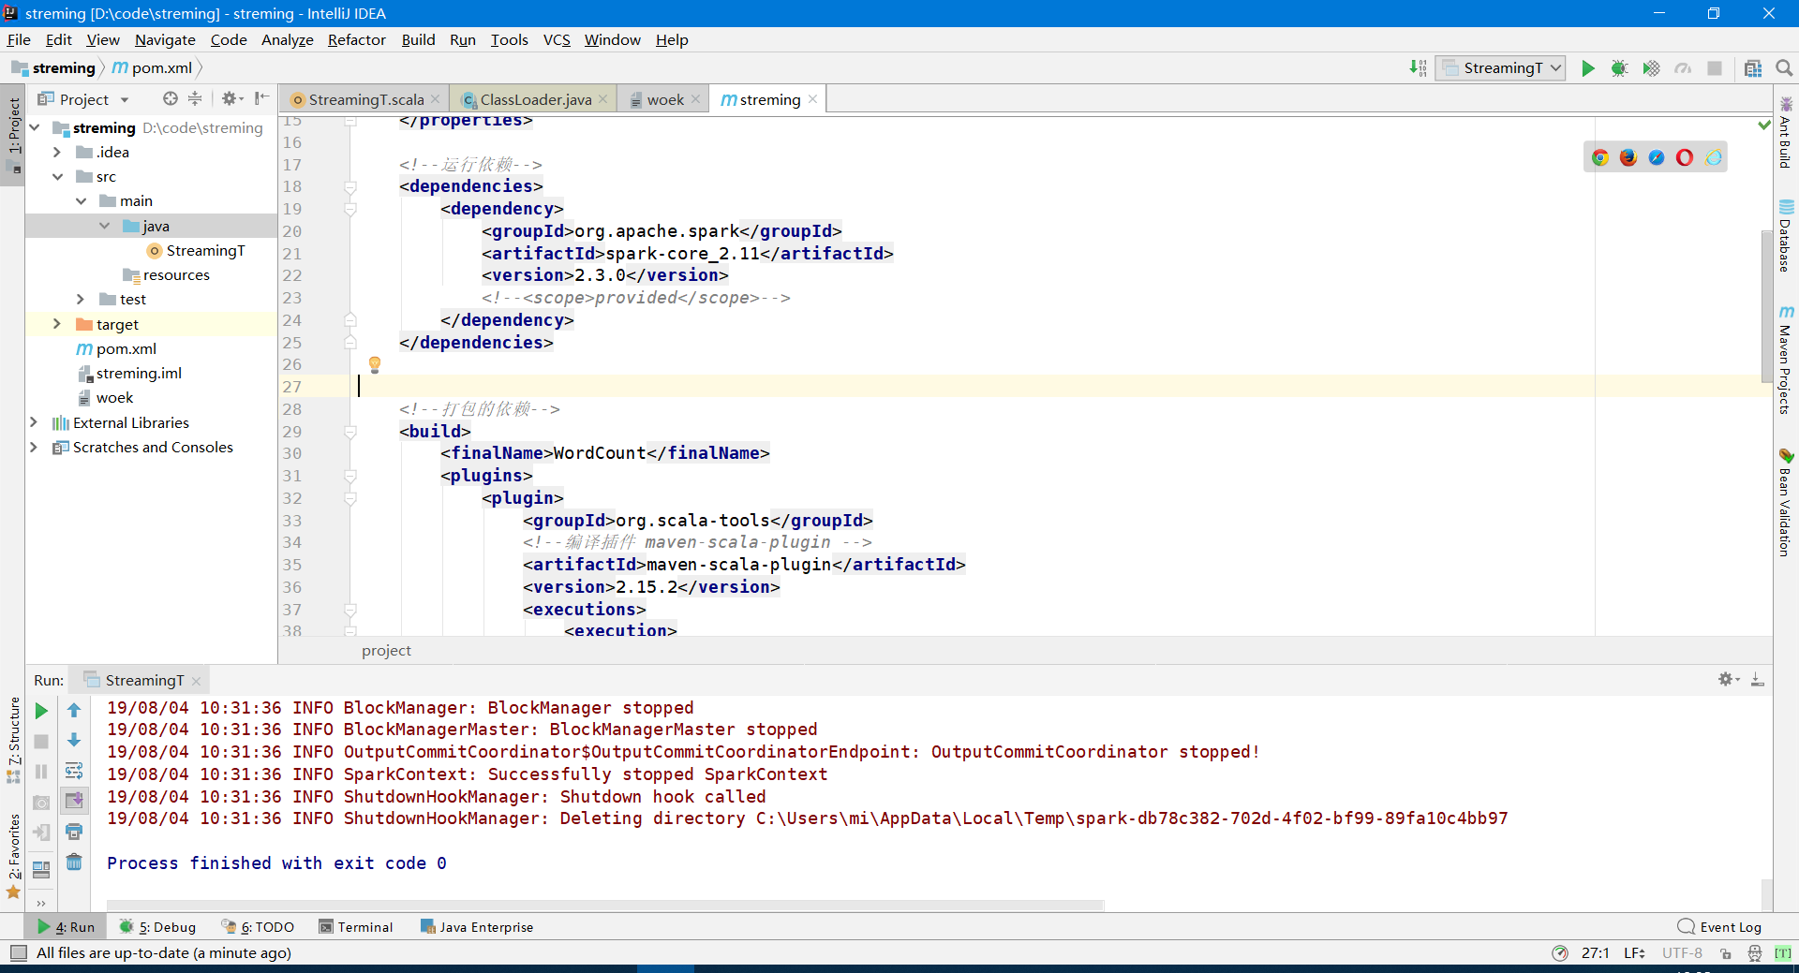Open pom.xml preview in Opera browser
This screenshot has height=973, width=1799.
click(x=1685, y=157)
